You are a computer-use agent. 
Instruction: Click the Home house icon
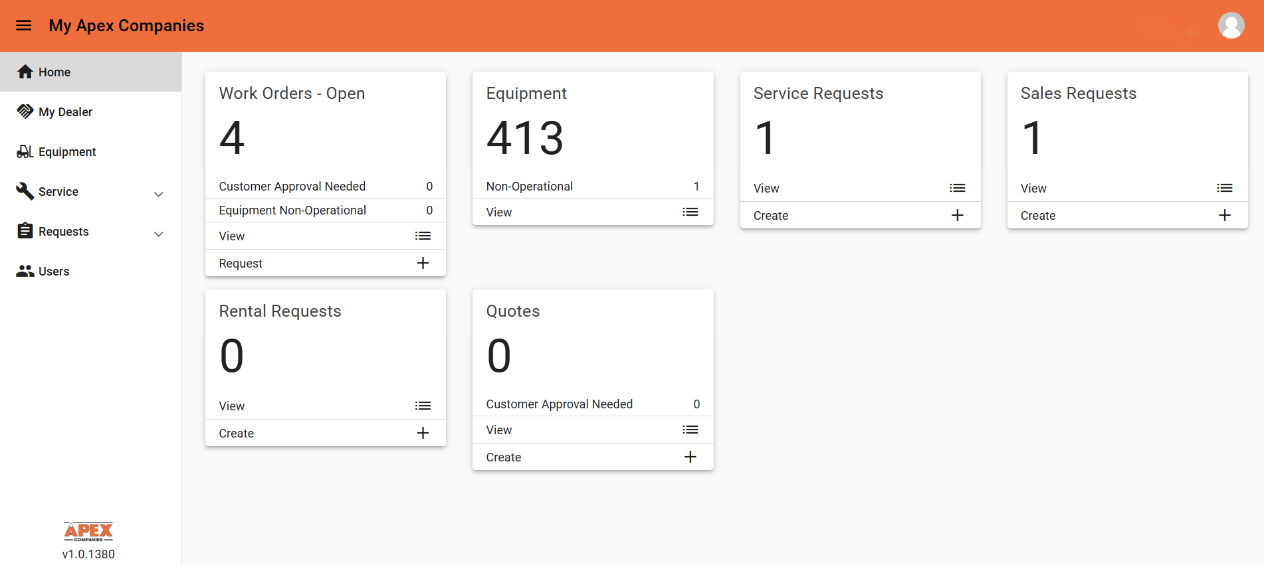coord(25,72)
